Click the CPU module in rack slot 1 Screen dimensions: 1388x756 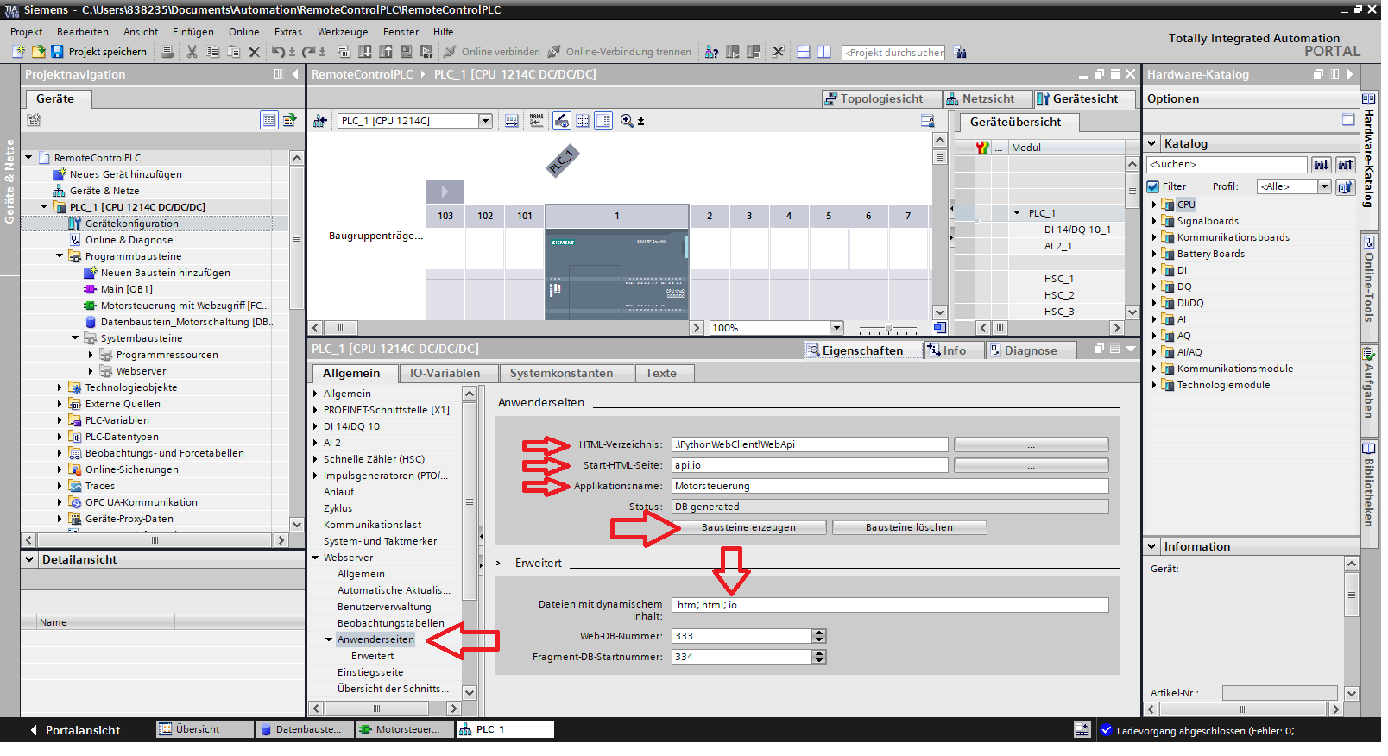click(617, 274)
